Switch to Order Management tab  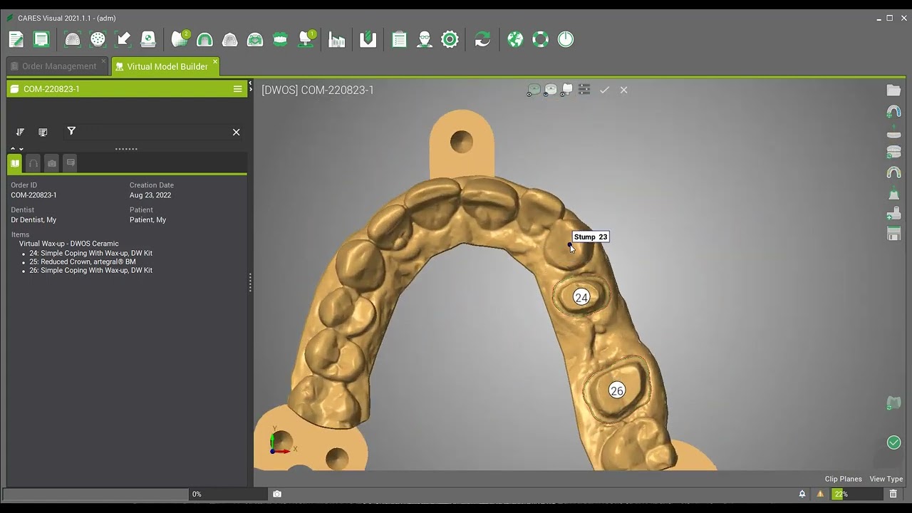tap(59, 66)
